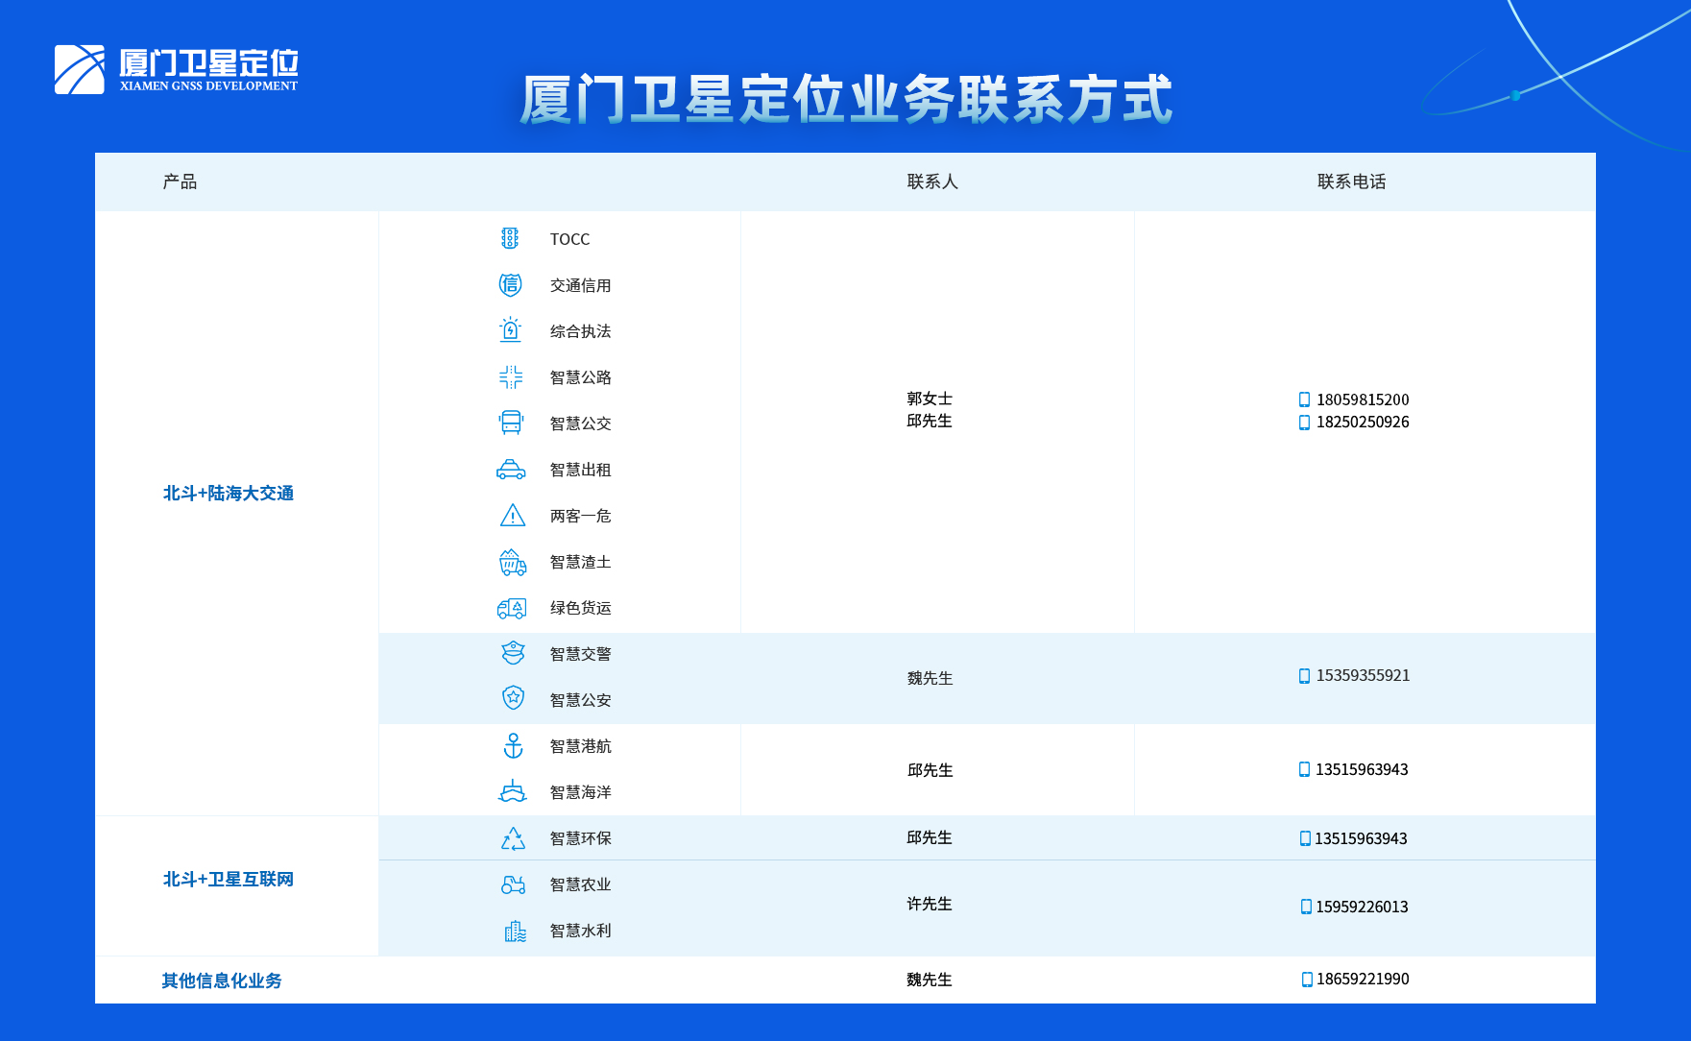Click the 智慧农业 tractor icon
Image resolution: width=1691 pixels, height=1041 pixels.
(514, 884)
